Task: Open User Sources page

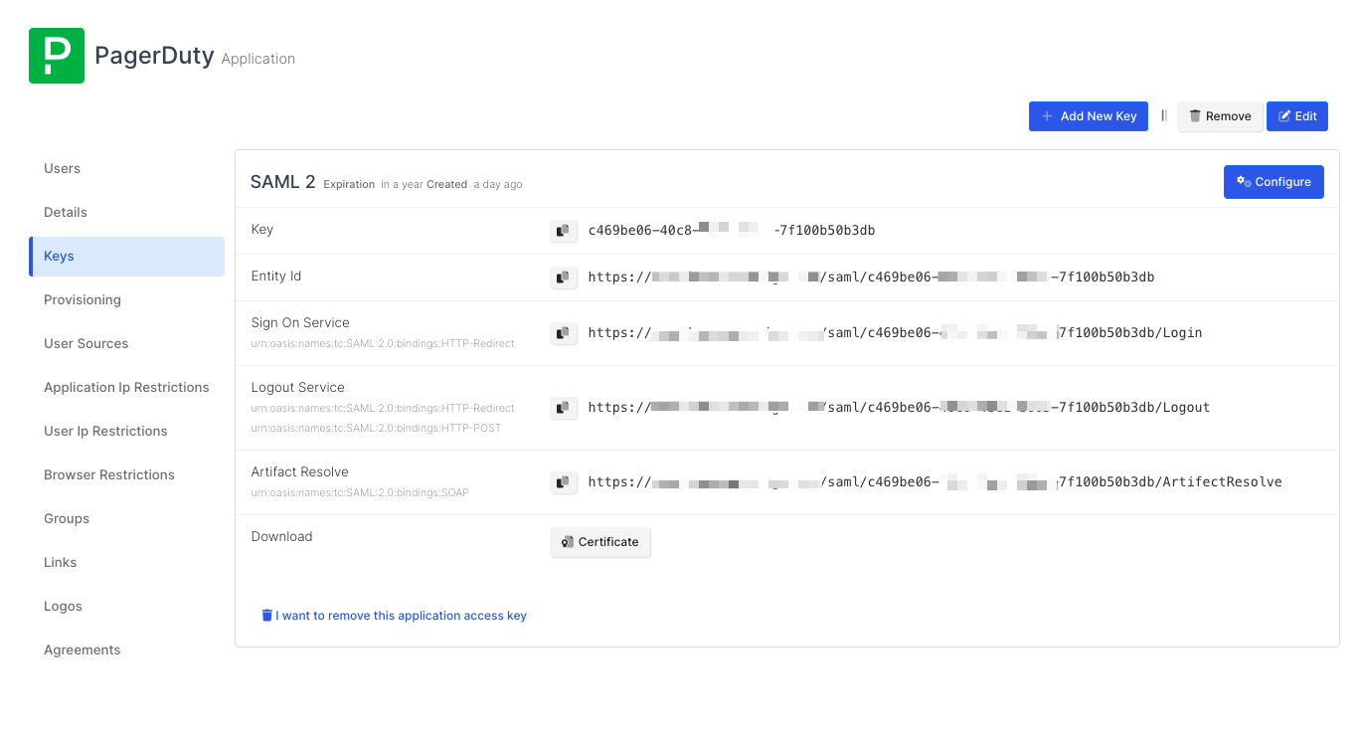Action: (86, 344)
